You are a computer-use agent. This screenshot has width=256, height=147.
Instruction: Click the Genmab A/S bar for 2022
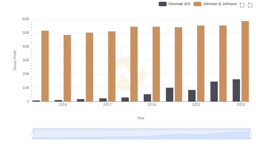pyautogui.click(x=214, y=92)
